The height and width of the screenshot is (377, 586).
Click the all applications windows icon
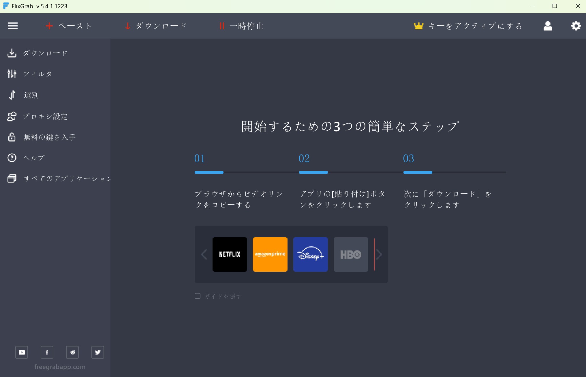coord(12,178)
